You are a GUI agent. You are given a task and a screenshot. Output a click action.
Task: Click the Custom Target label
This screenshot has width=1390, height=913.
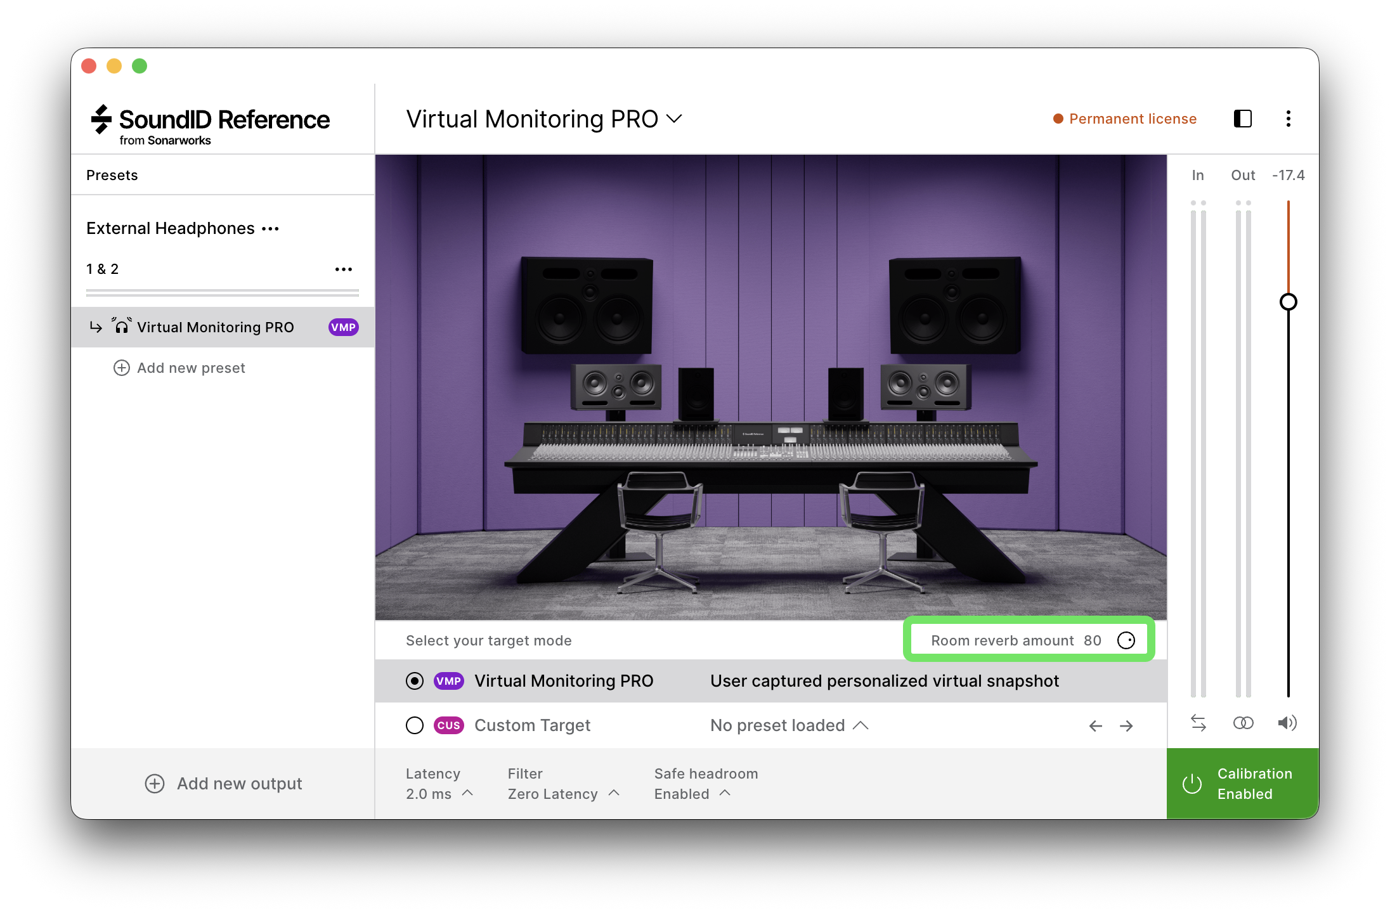[x=532, y=725]
